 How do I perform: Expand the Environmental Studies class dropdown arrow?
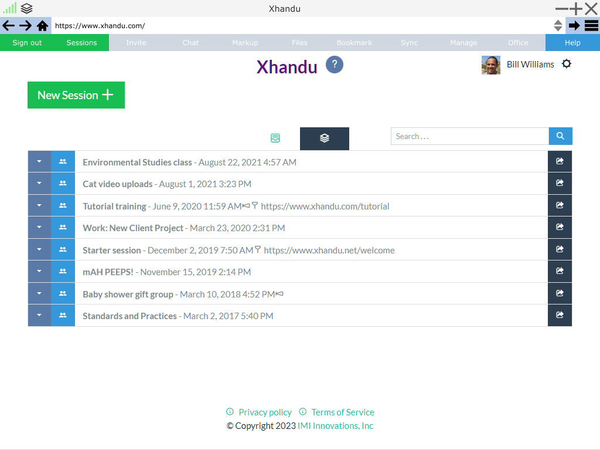39,162
